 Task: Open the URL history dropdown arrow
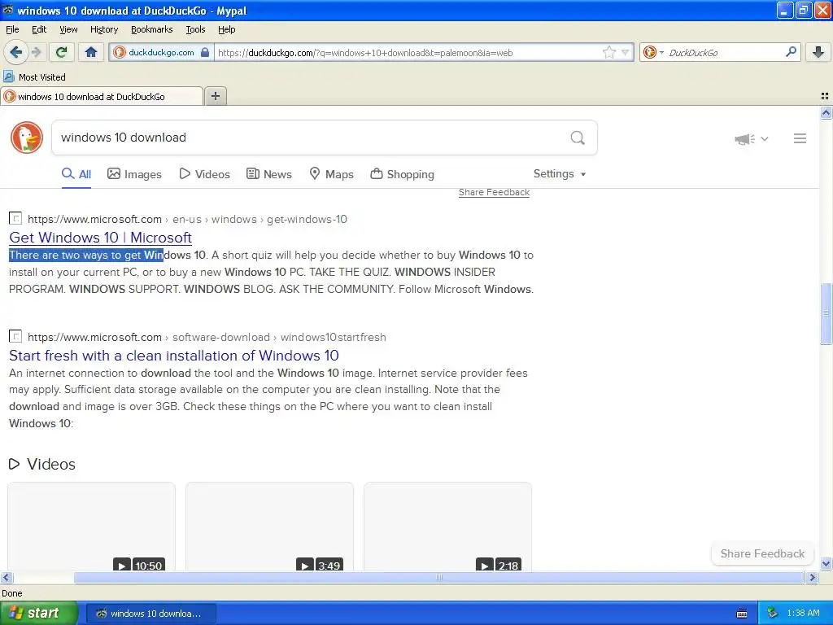coord(626,52)
